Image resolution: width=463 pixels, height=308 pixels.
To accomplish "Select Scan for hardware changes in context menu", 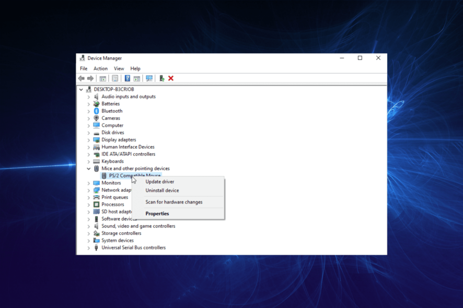I will pos(174,202).
